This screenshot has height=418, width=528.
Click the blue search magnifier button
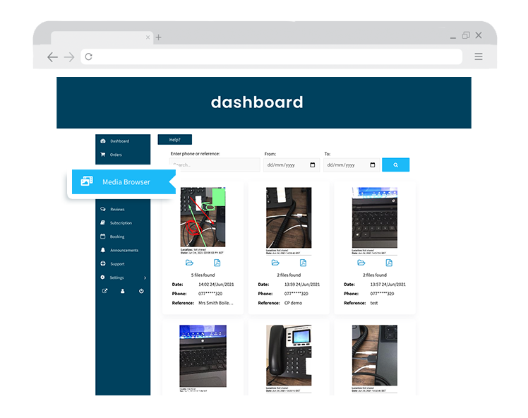click(396, 165)
